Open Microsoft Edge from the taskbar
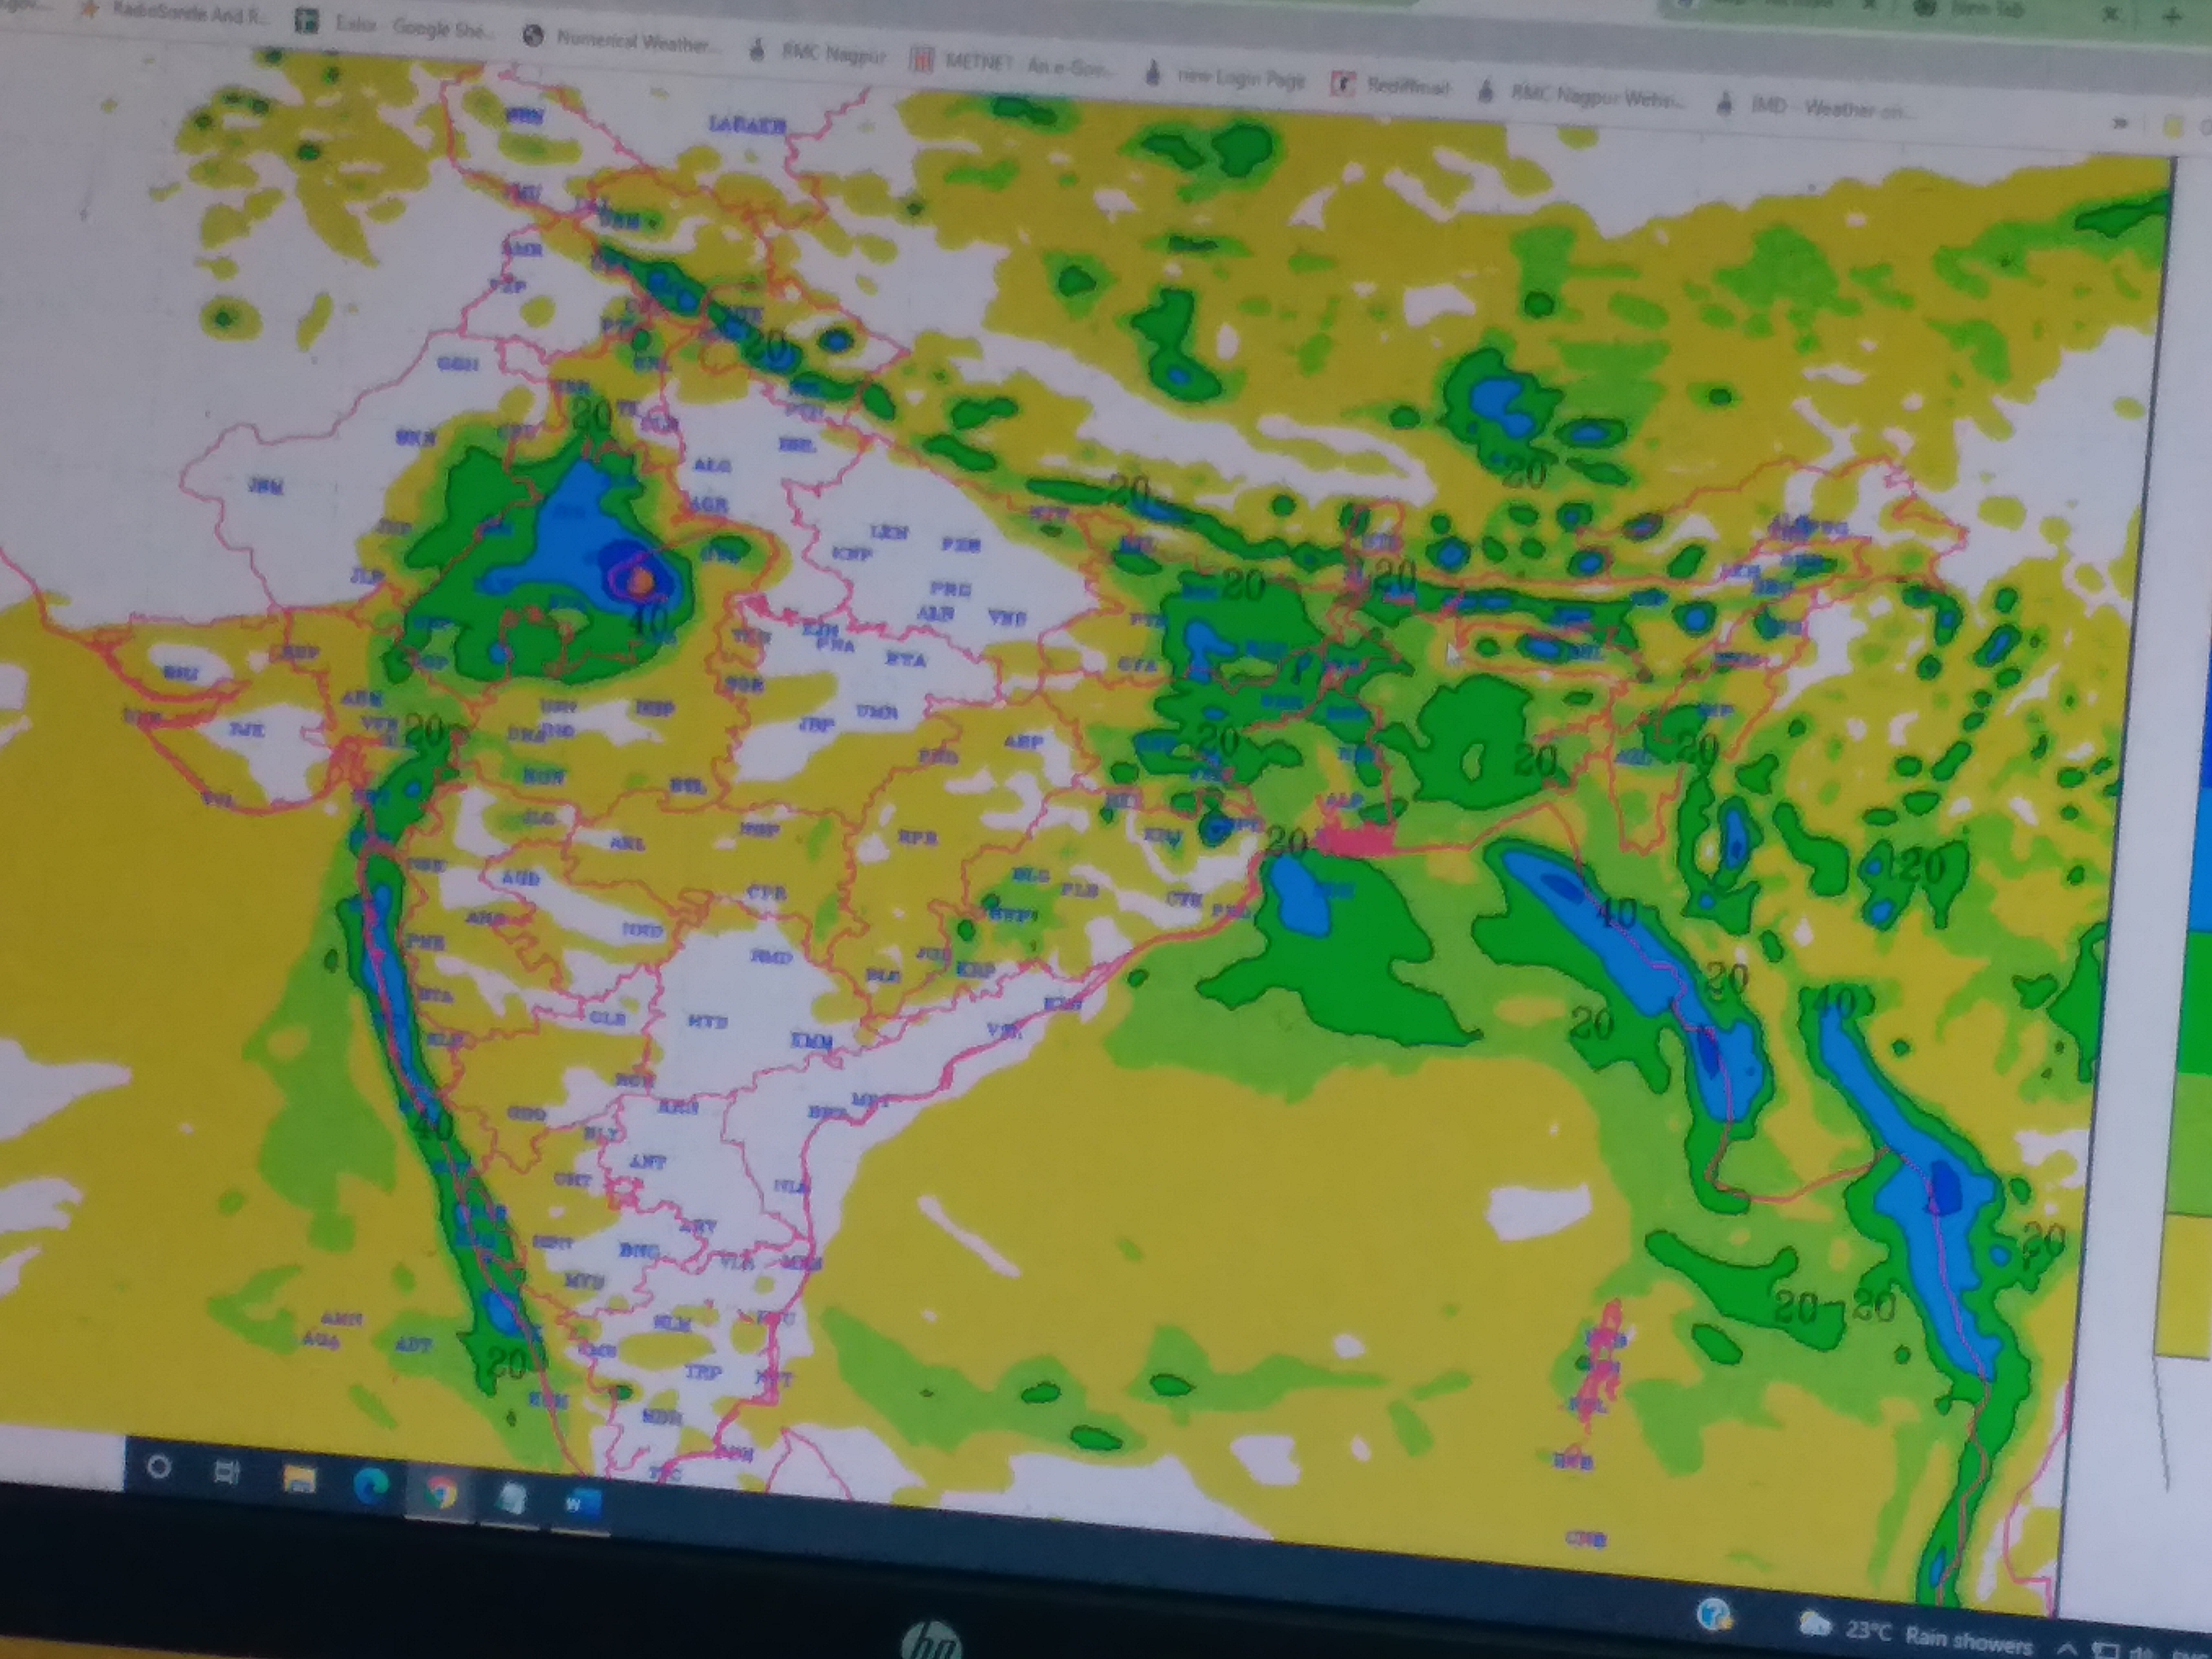The image size is (2212, 1659). [370, 1487]
